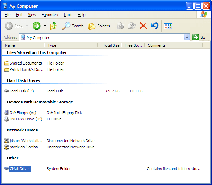
Task: Click the CD Drive type text
Action: (54, 119)
